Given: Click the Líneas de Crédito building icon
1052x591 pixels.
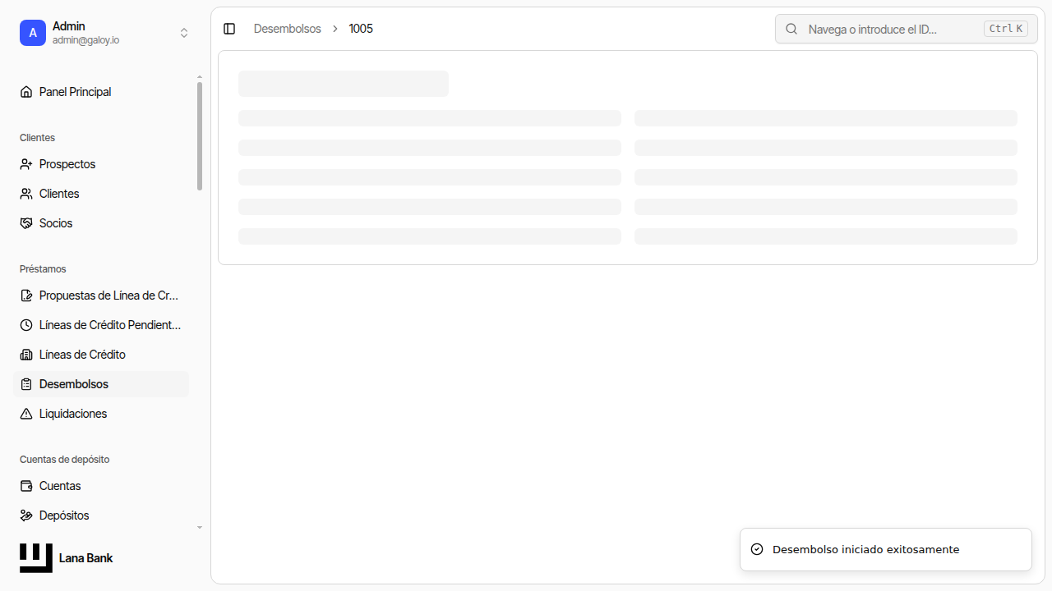Looking at the screenshot, I should coord(26,355).
